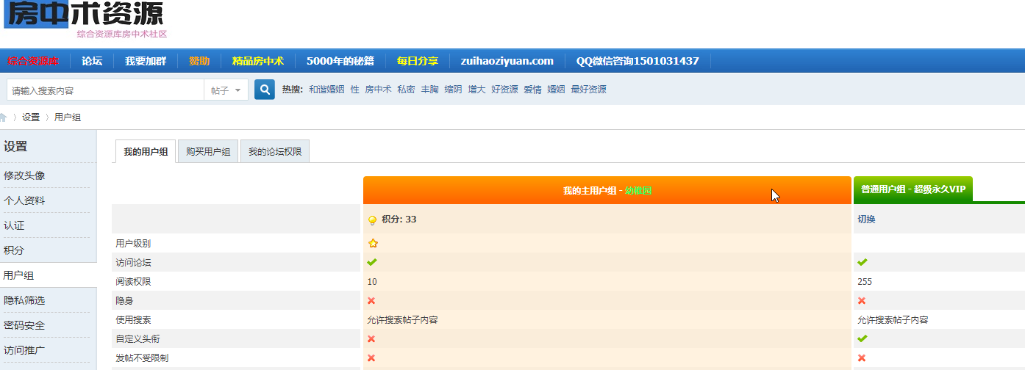Viewport: 1025px width, 370px height.
Task: Click red cross in 隐身 row, VIP column
Action: [862, 300]
